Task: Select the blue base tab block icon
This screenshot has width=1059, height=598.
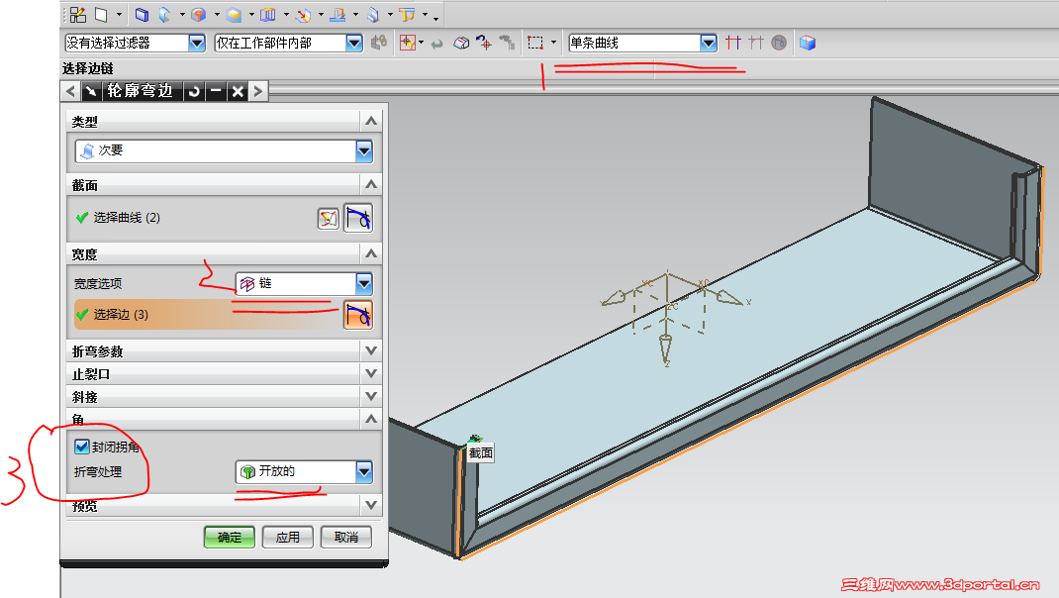Action: pos(142,14)
